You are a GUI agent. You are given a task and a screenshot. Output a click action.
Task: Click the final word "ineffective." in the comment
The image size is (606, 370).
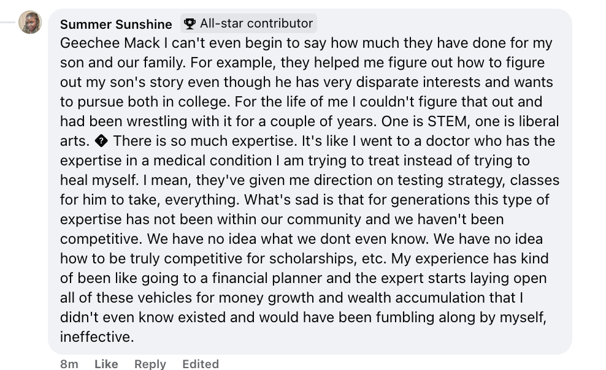97,337
